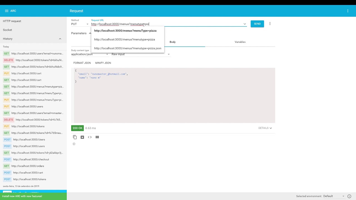Open history GET users?email=nmaster request

coord(33,113)
